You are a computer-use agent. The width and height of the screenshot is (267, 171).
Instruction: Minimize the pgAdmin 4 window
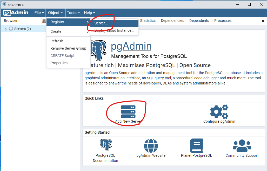point(237,4)
